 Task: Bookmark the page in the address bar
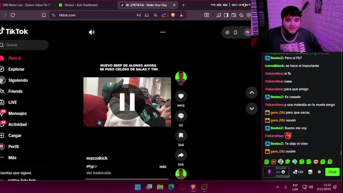click(44, 15)
